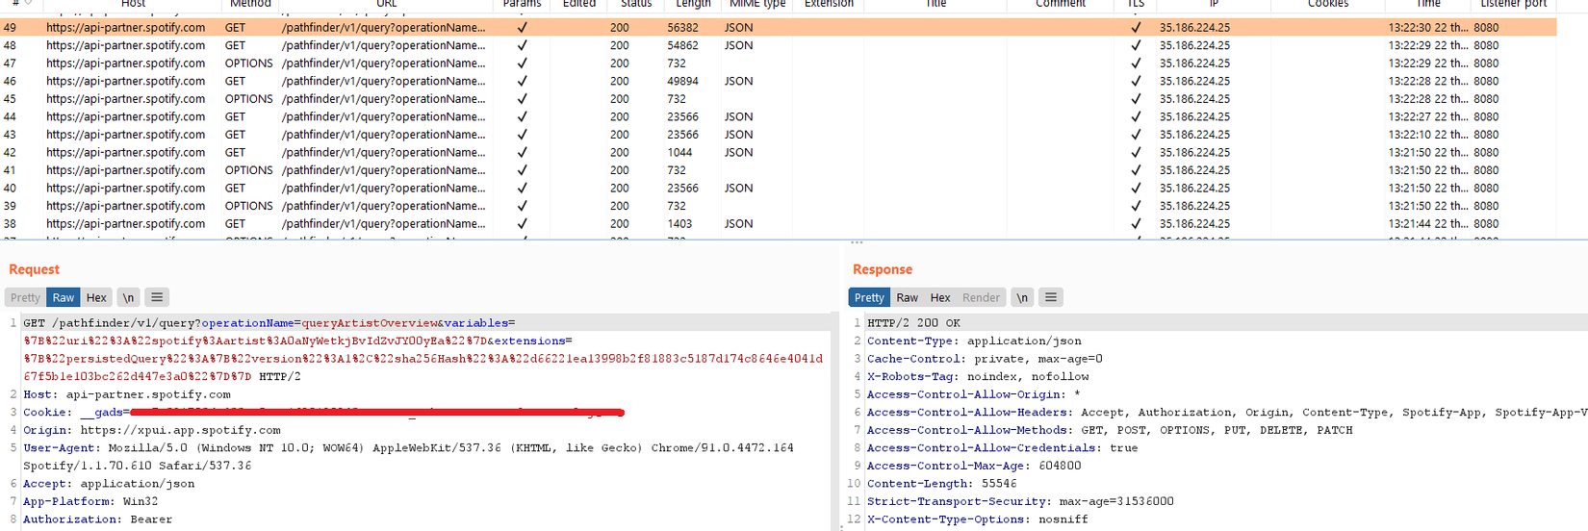1588x531 pixels.
Task: Click TLS checkmark in row 42
Action: click(x=1136, y=152)
